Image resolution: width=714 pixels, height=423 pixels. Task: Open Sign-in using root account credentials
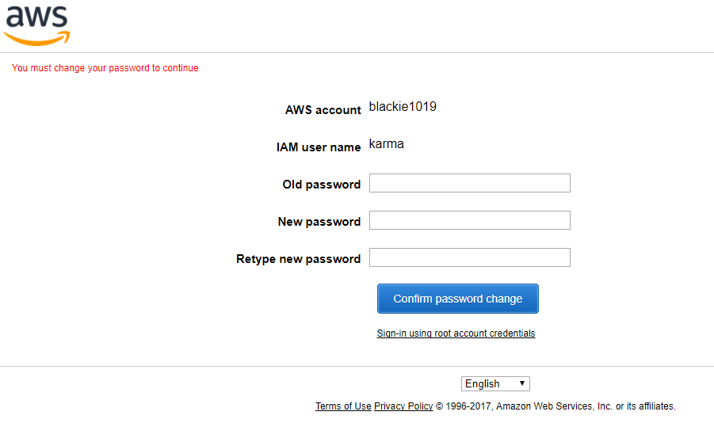(x=456, y=333)
